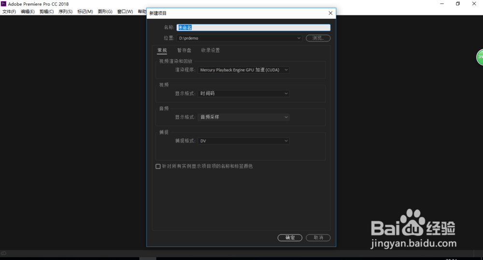Open the 图形(G) menu
Image resolution: width=483 pixels, height=260 pixels.
tap(105, 12)
